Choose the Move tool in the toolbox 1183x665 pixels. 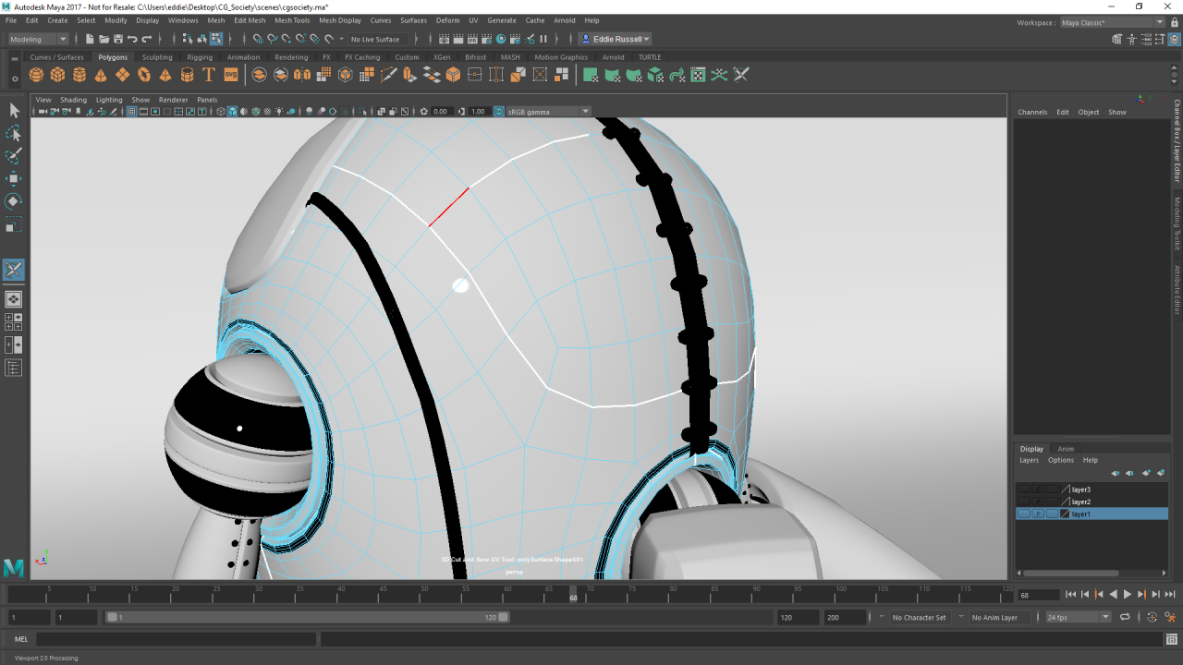tap(14, 178)
